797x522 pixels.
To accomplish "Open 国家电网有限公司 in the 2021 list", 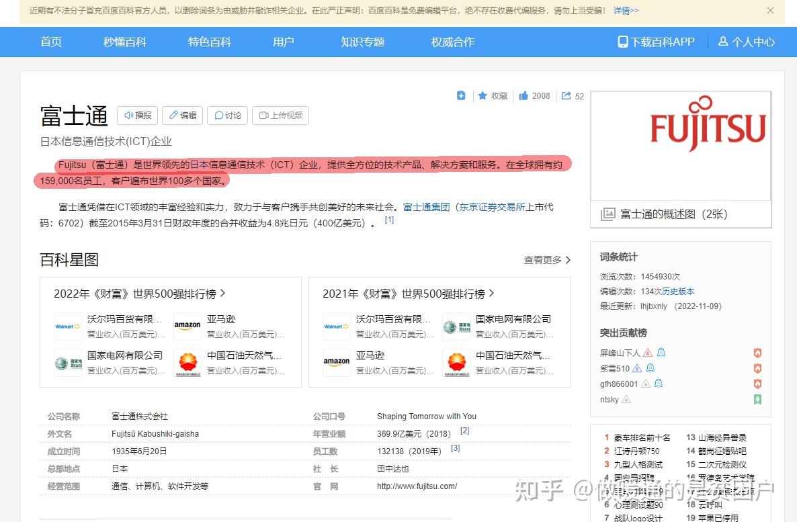I will point(513,319).
